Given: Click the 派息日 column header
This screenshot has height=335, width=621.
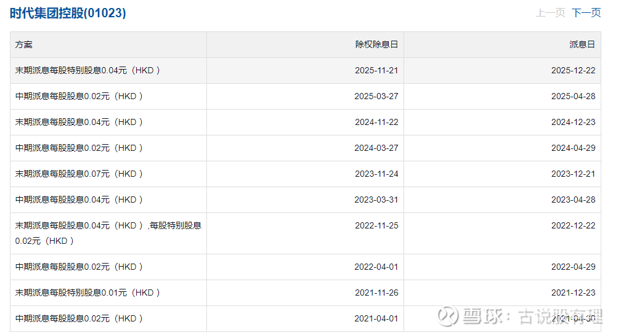Looking at the screenshot, I should tap(582, 45).
